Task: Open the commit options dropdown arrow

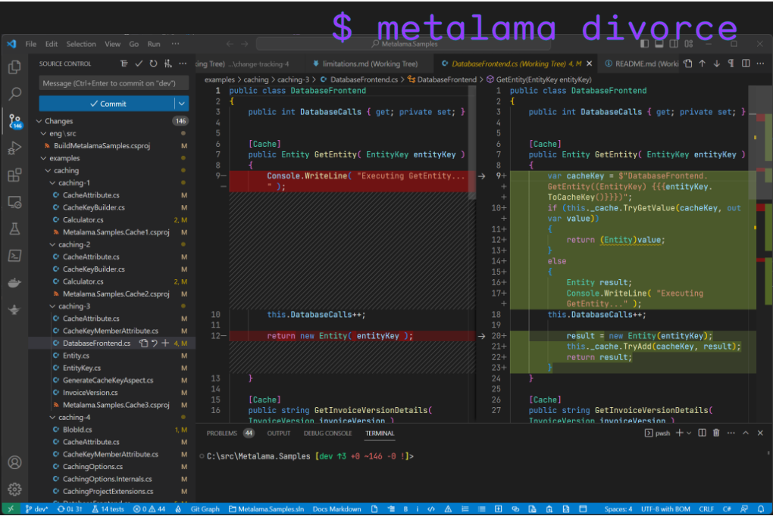Action: 182,104
